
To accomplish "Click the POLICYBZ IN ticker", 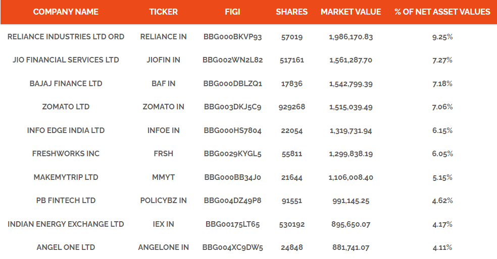I will [x=163, y=201].
